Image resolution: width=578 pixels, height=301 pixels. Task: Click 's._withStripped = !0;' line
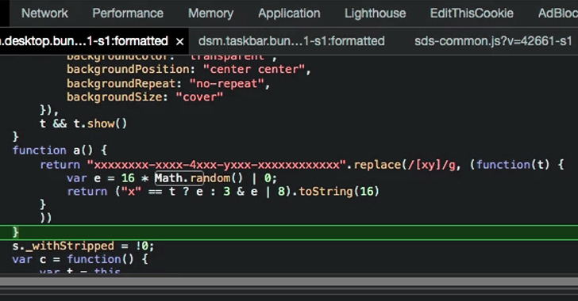click(x=83, y=246)
